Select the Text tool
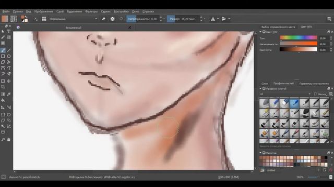Screen dimensions: 334x187 click(9, 32)
